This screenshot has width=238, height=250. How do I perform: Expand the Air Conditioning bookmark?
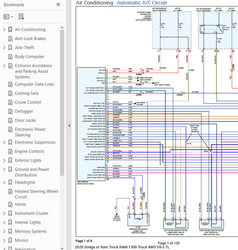pos(4,29)
